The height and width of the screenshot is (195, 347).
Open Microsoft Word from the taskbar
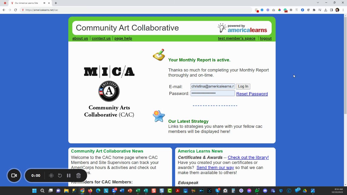click(x=122, y=191)
